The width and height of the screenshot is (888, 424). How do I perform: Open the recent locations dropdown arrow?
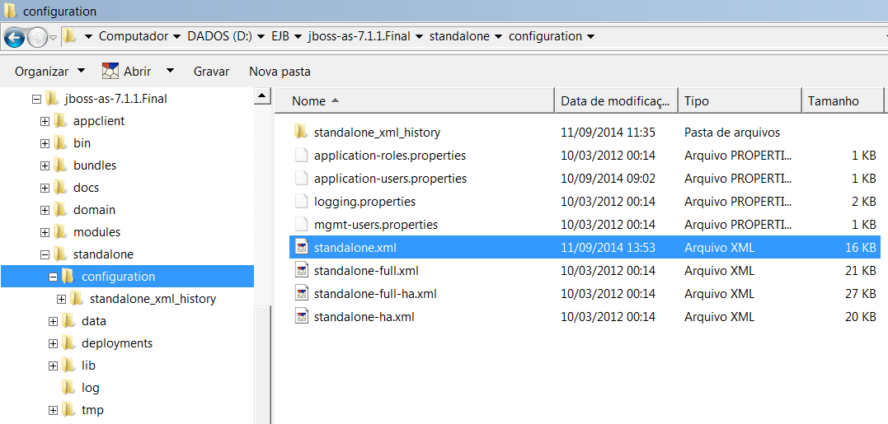pos(54,38)
